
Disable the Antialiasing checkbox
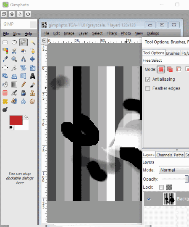click(148, 79)
